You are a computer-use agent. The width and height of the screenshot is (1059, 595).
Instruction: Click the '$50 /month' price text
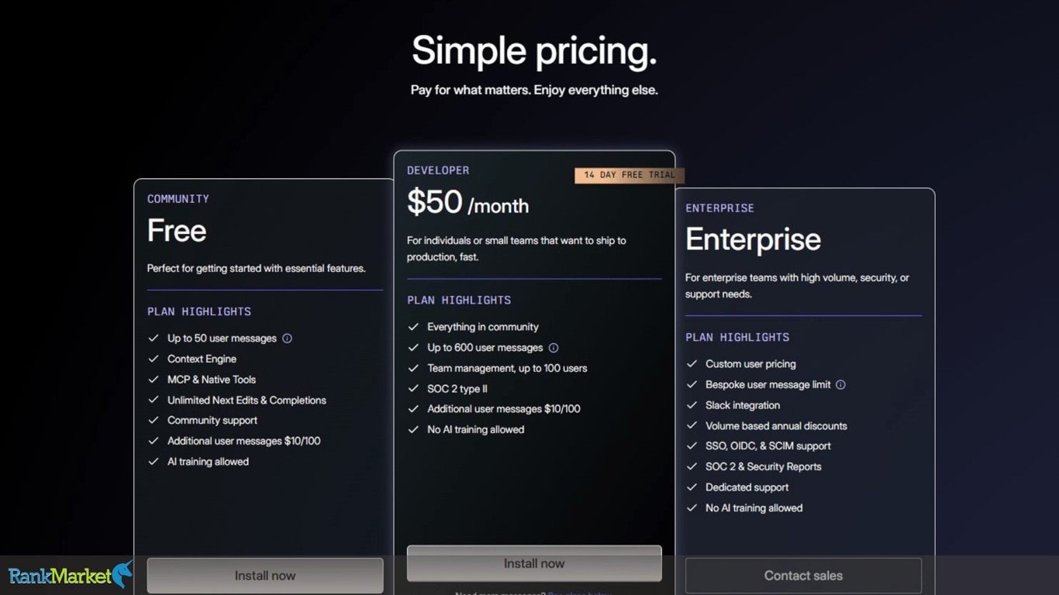coord(468,203)
